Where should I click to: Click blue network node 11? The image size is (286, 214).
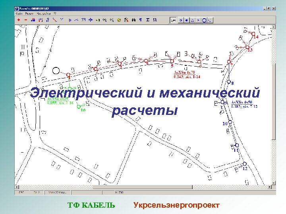pos(237,145)
